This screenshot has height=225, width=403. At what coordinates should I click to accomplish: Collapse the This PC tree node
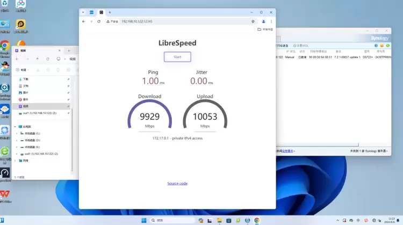tap(15, 127)
